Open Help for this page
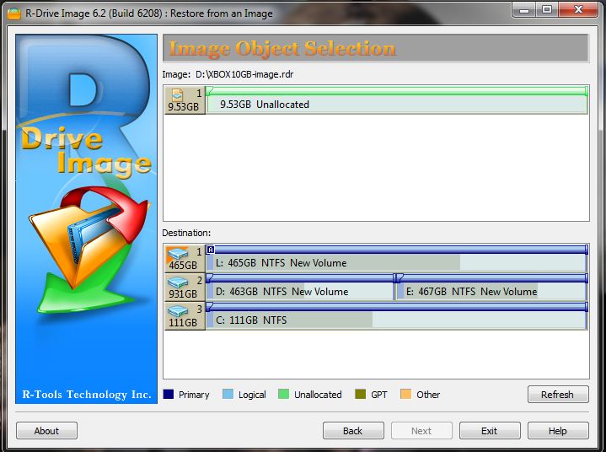The image size is (606, 452). (557, 431)
